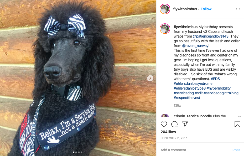The image size is (244, 156).
Task: Save post with the bookmark icon
Action: tap(237, 124)
